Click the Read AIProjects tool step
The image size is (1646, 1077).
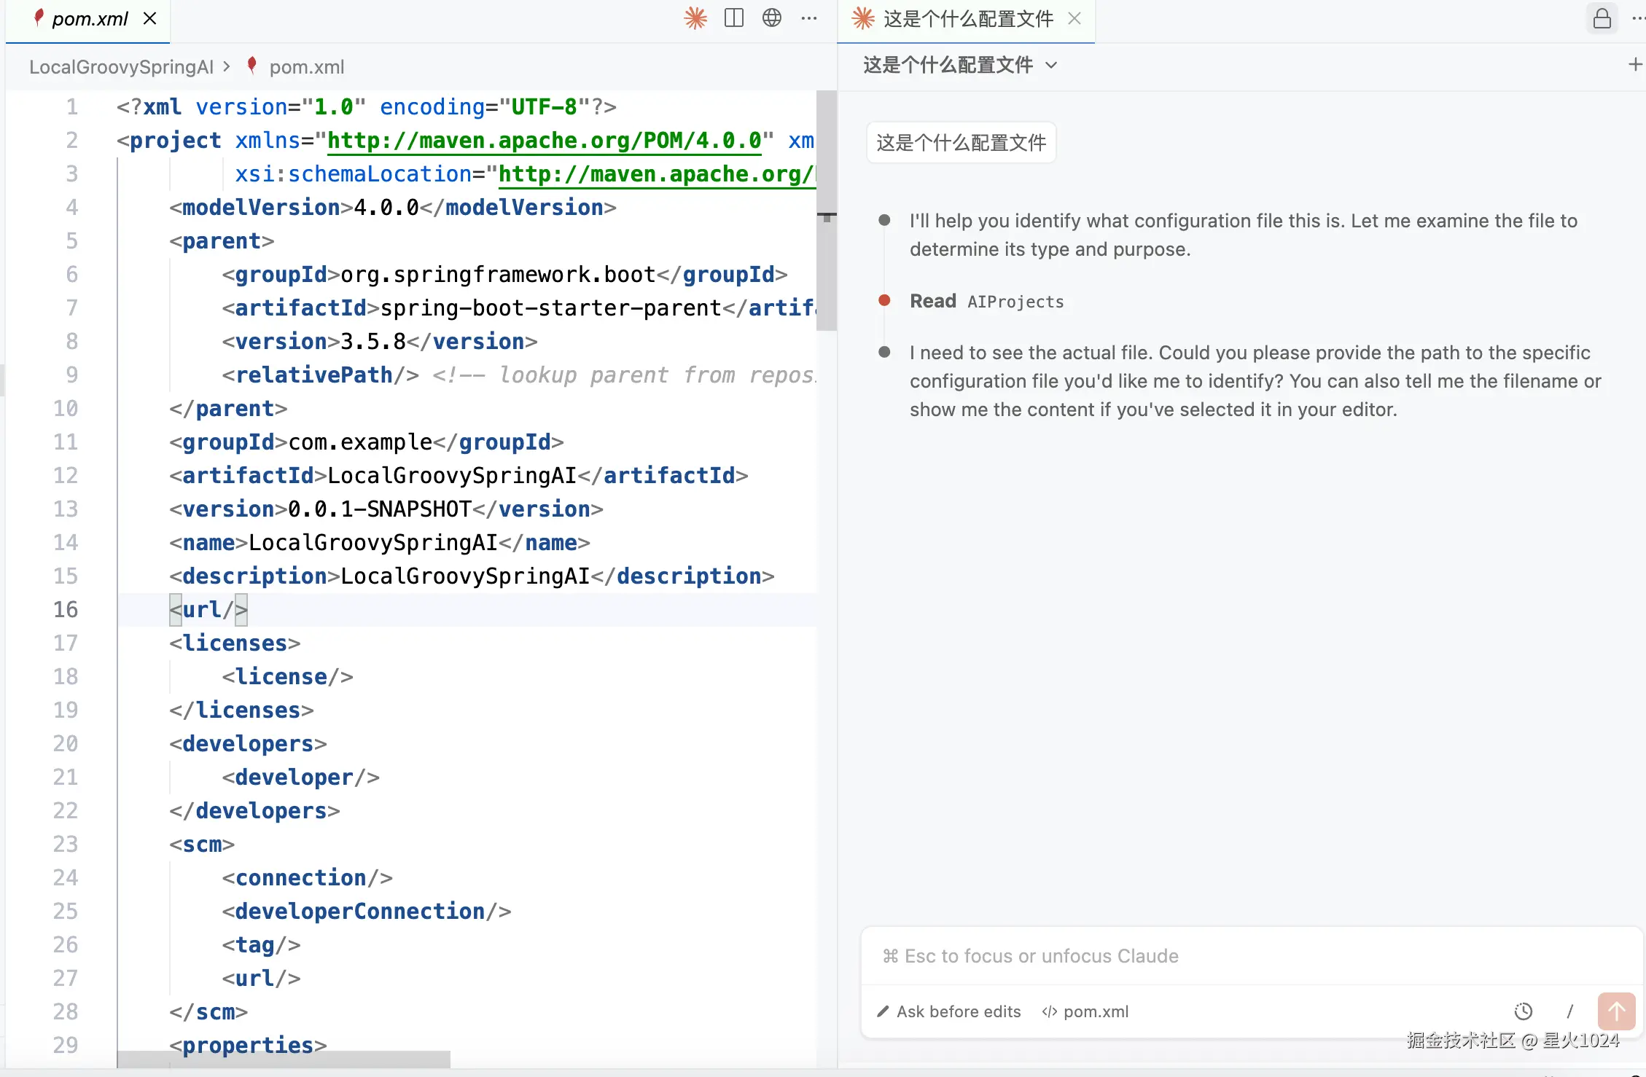(x=986, y=301)
